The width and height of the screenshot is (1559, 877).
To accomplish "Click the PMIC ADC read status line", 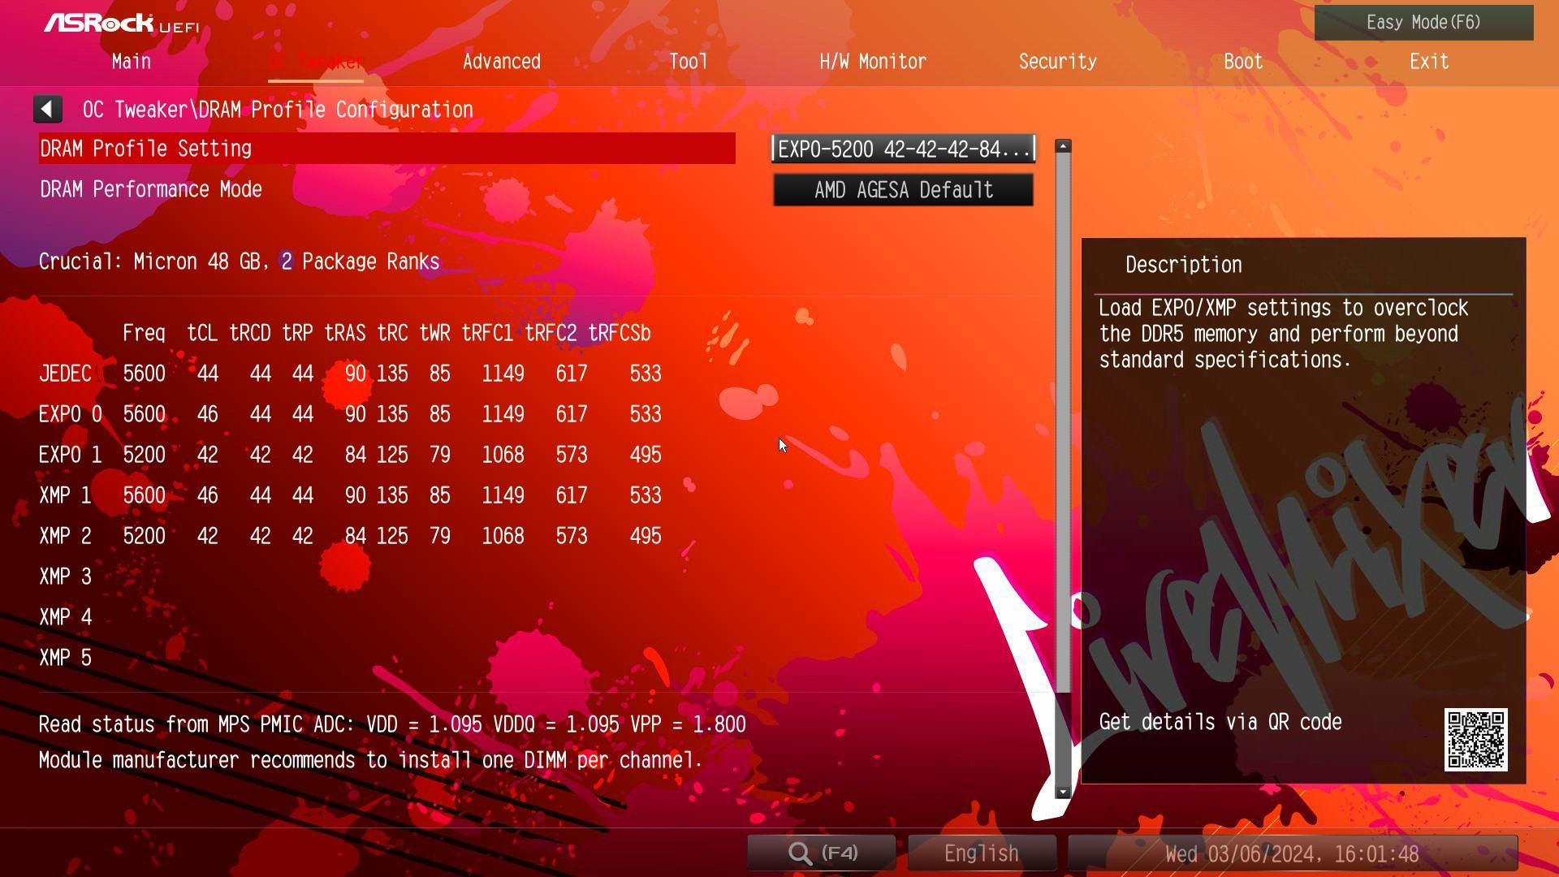I will (392, 724).
